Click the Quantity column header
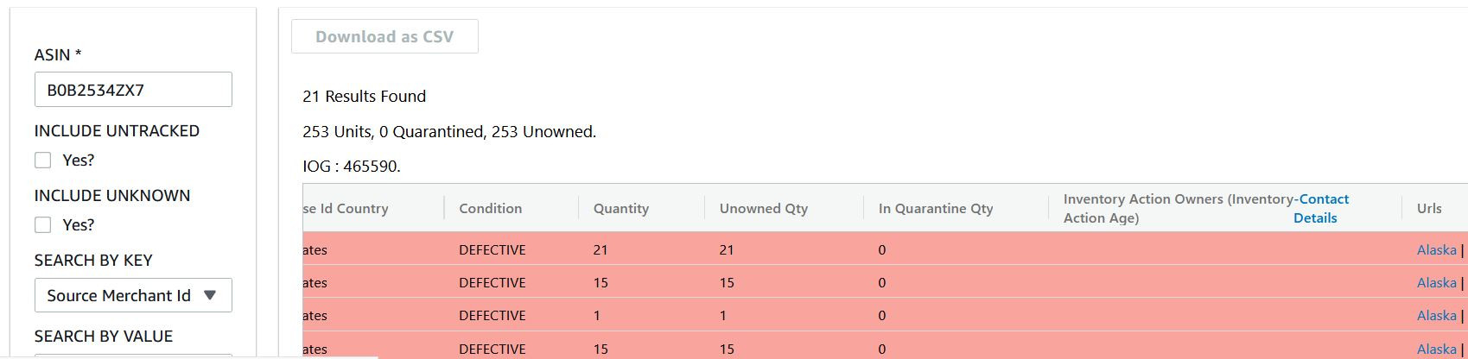Screen dimensions: 1468x359 [x=620, y=208]
